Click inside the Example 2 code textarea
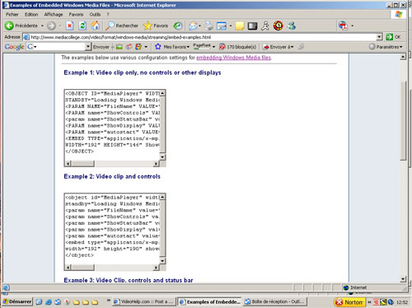 pos(112,229)
